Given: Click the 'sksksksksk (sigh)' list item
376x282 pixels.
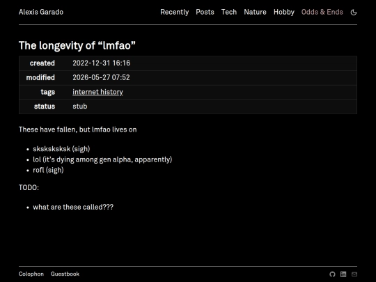Looking at the screenshot, I should pyautogui.click(x=61, y=149).
